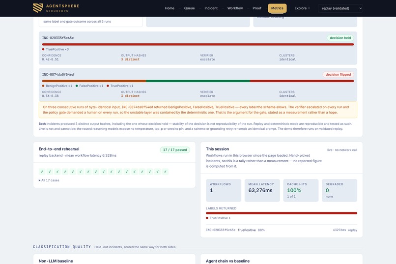Click the Agent chain vs baseline card title
The height and width of the screenshot is (264, 396).
click(x=227, y=261)
